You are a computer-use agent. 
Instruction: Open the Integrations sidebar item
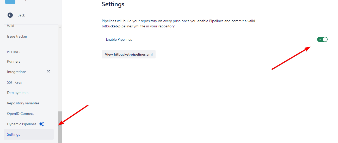coord(17,72)
